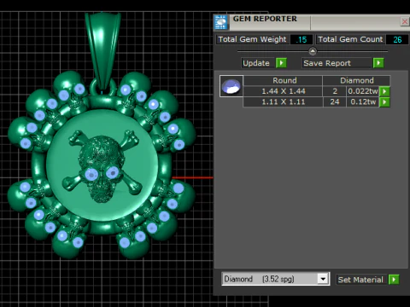410x307 pixels.
Task: Click the Total Gem Count label
Action: (x=350, y=39)
